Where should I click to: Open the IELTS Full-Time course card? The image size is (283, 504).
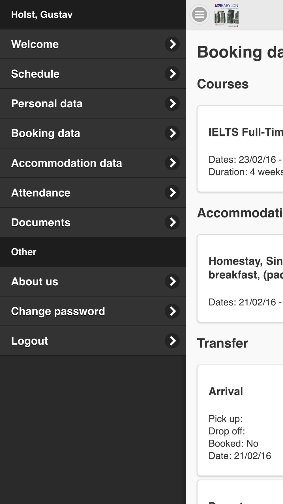coord(240,149)
